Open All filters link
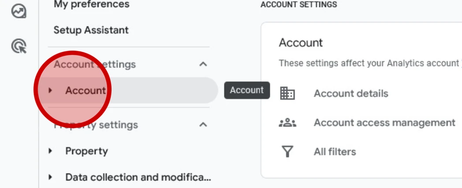 [335, 152]
